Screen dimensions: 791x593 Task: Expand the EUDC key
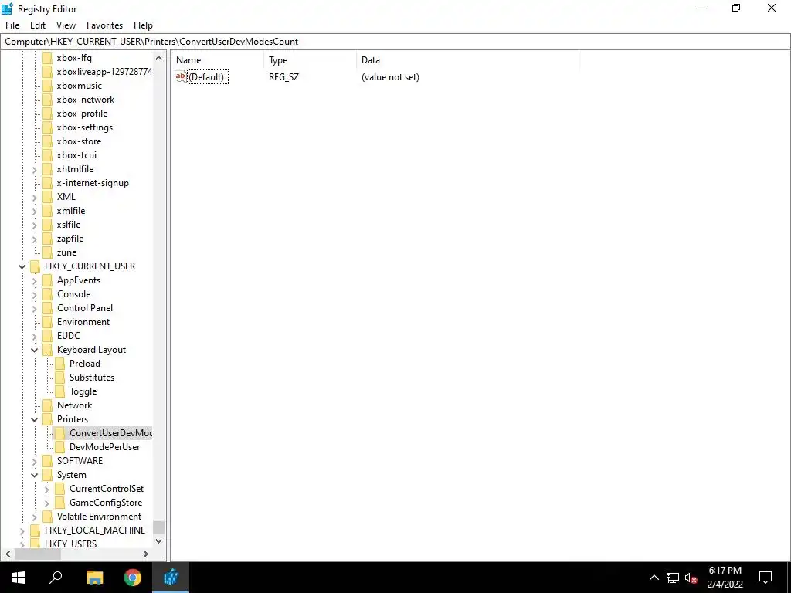point(34,337)
